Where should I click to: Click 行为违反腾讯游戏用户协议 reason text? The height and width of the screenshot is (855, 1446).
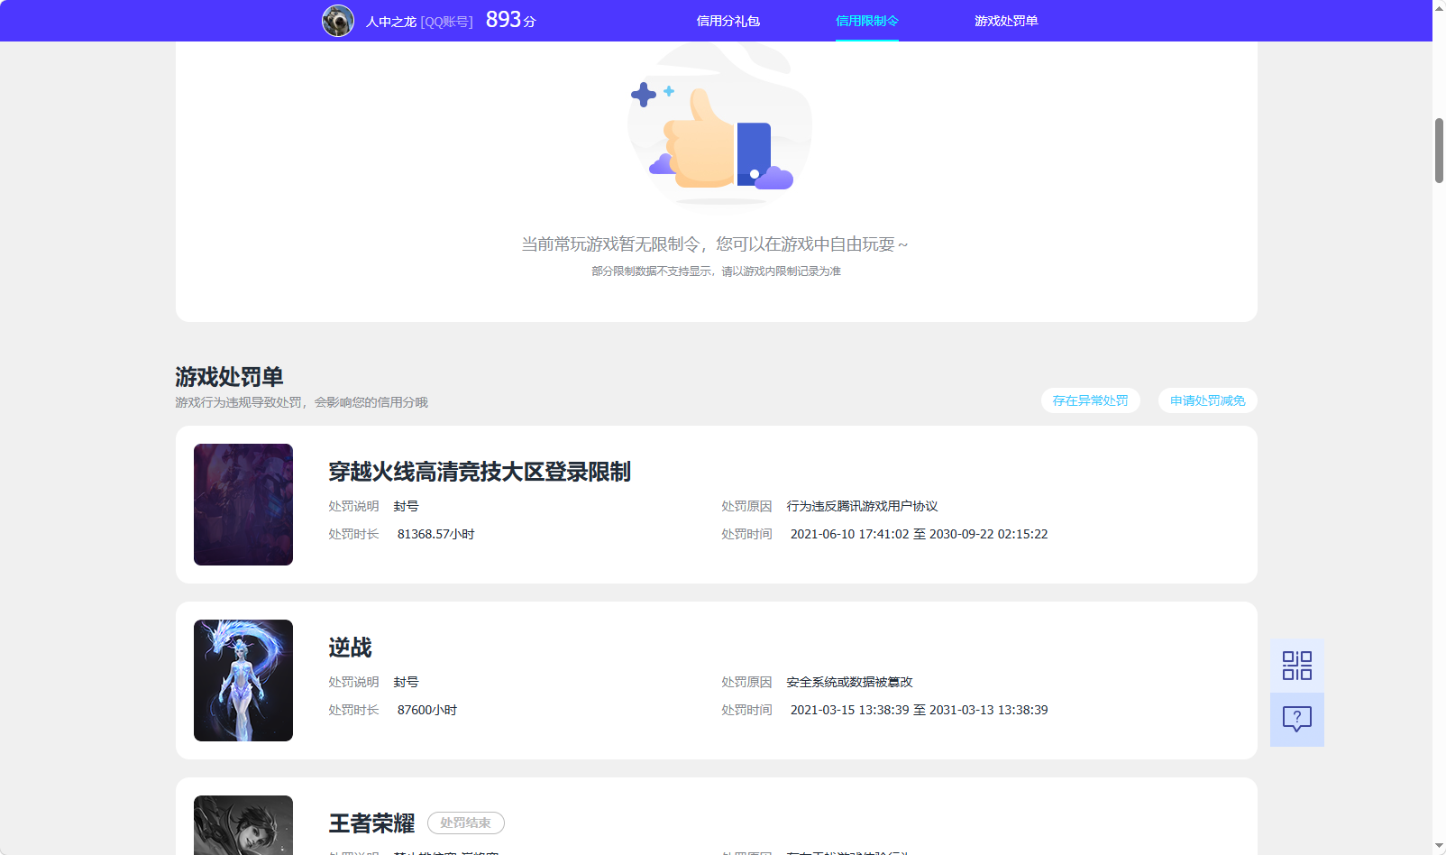point(863,506)
